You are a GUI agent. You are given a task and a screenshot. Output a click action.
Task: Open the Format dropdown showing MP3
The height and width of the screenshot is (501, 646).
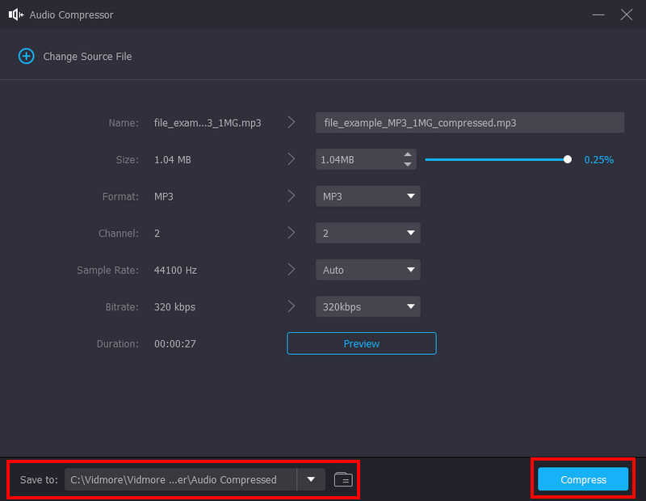[x=367, y=196]
